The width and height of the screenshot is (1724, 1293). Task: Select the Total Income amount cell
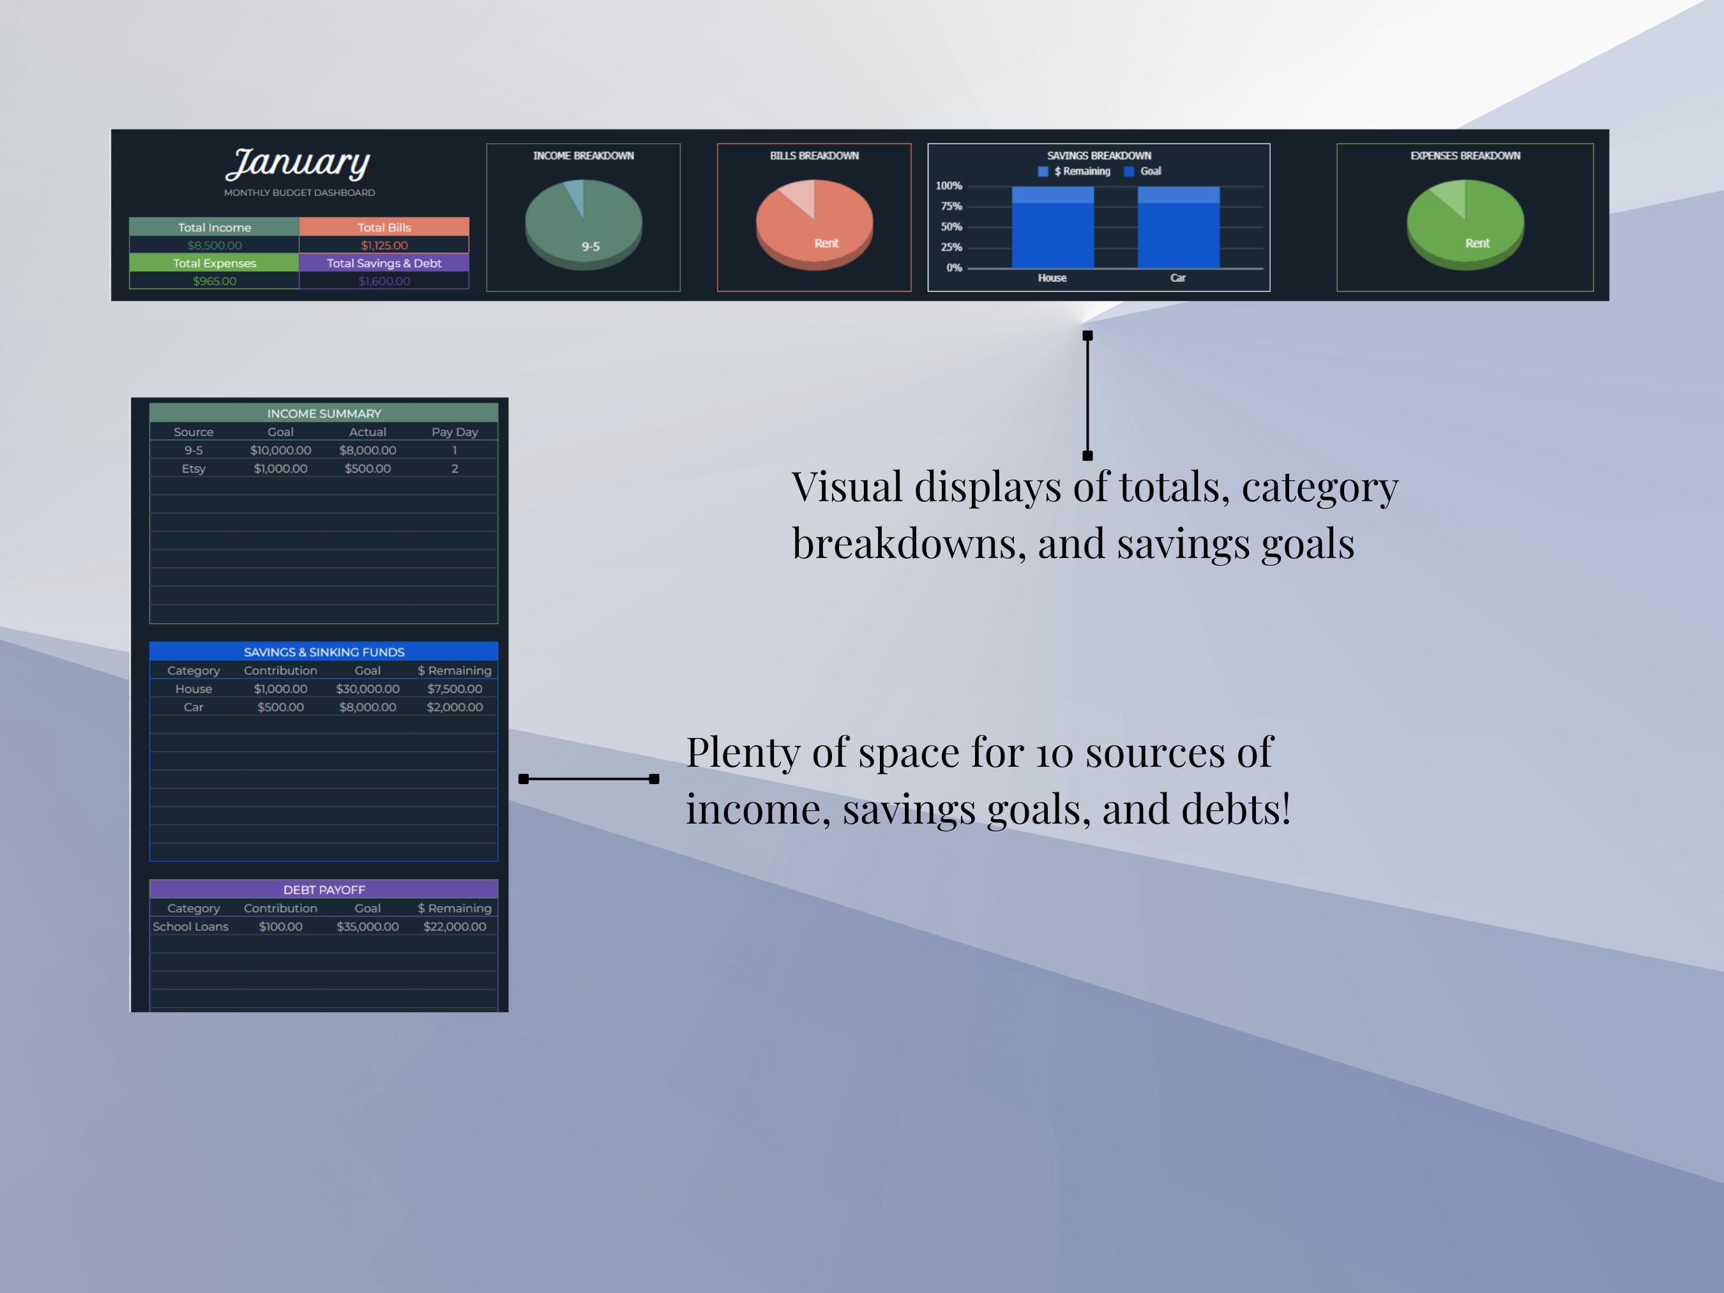point(215,245)
